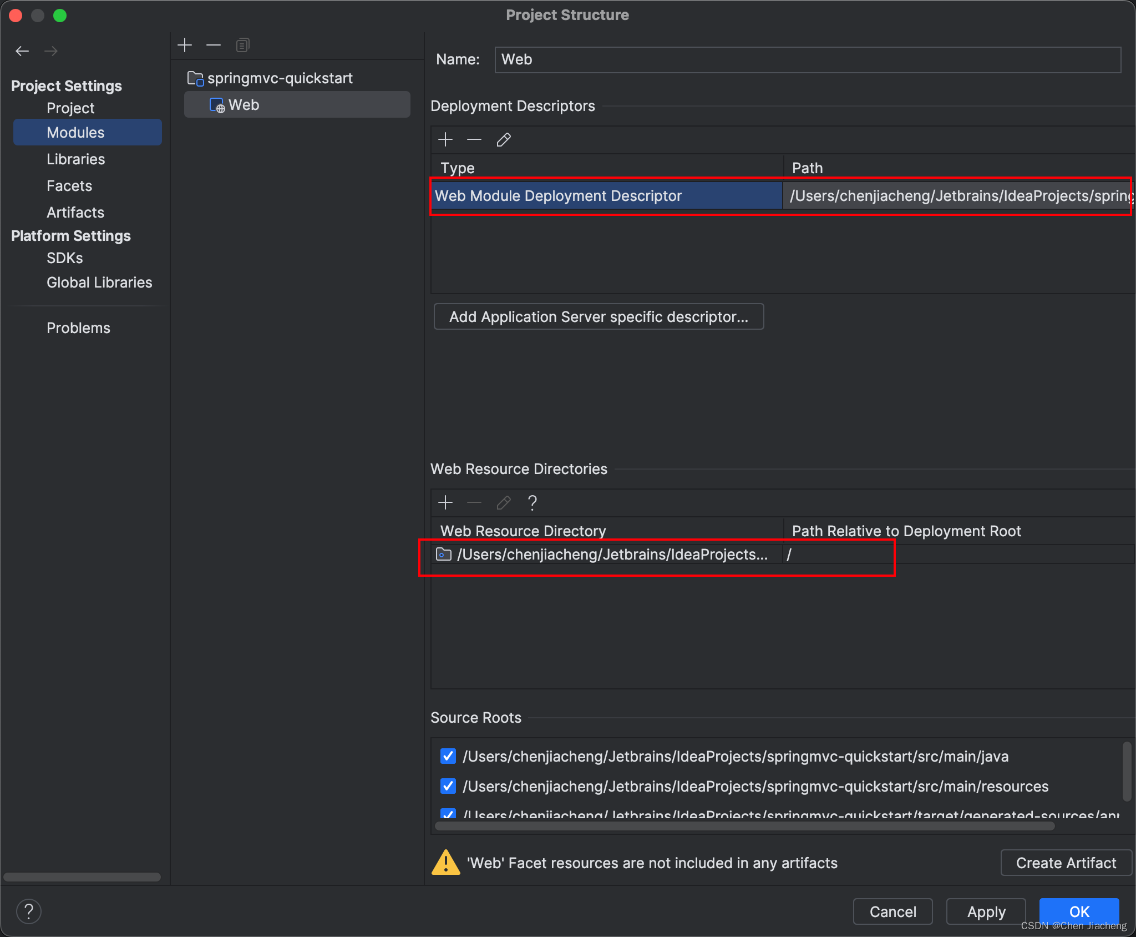Remove web resource directory minus icon
The height and width of the screenshot is (937, 1136).
(x=474, y=502)
